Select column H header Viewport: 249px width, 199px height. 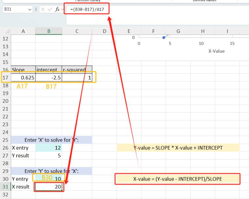coord(203,31)
